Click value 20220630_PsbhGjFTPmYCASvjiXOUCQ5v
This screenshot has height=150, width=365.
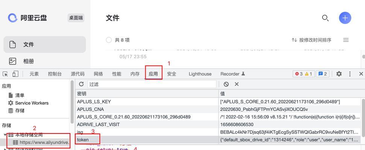click(x=264, y=109)
